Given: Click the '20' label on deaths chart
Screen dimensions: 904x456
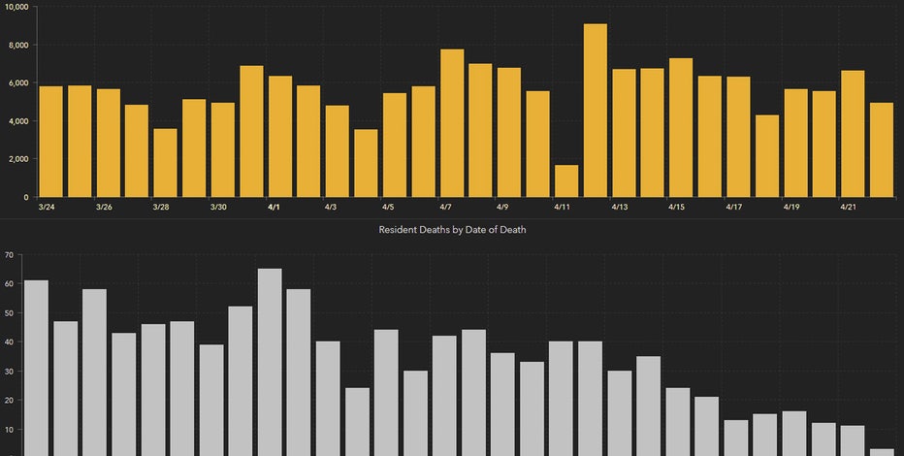Looking at the screenshot, I should (x=10, y=400).
